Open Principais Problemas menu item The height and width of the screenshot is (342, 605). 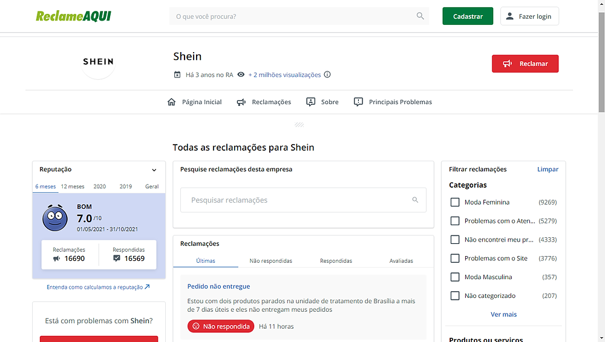(x=393, y=102)
